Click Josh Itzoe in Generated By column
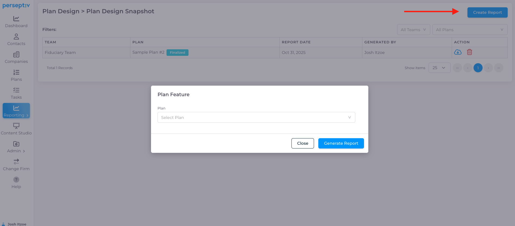Screen dimensions: 515x226 [x=374, y=53]
